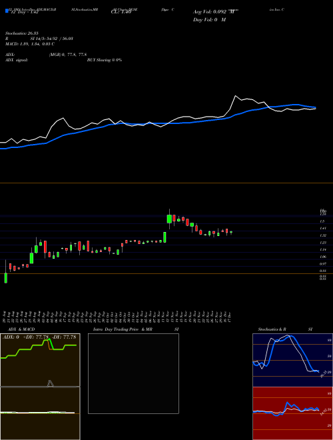Open the empty Intra Day Trading Price chart box
Screen dimensions: 333x440
[133, 373]
